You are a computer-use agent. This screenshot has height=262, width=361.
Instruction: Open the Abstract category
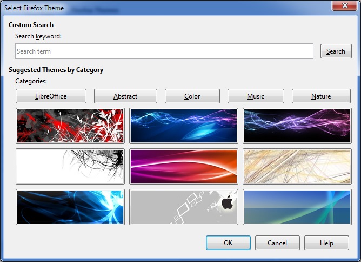coord(125,96)
